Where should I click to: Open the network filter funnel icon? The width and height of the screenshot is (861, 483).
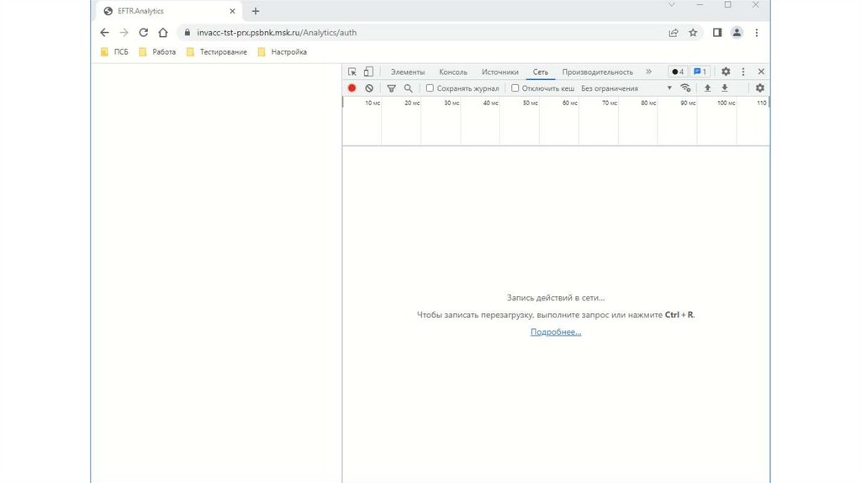click(391, 88)
